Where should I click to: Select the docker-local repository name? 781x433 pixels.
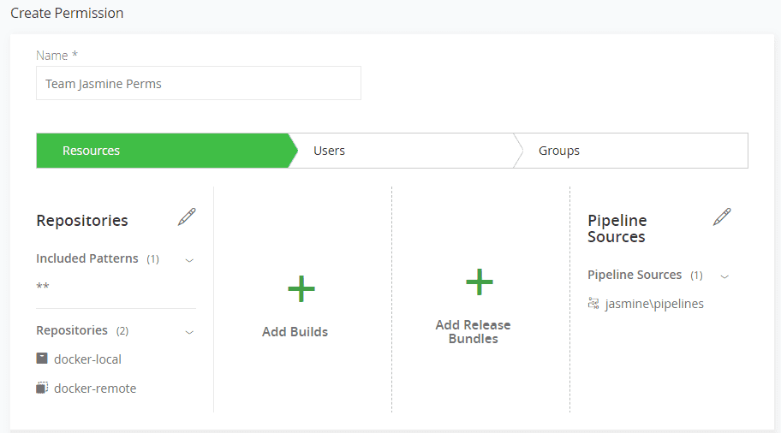(87, 359)
